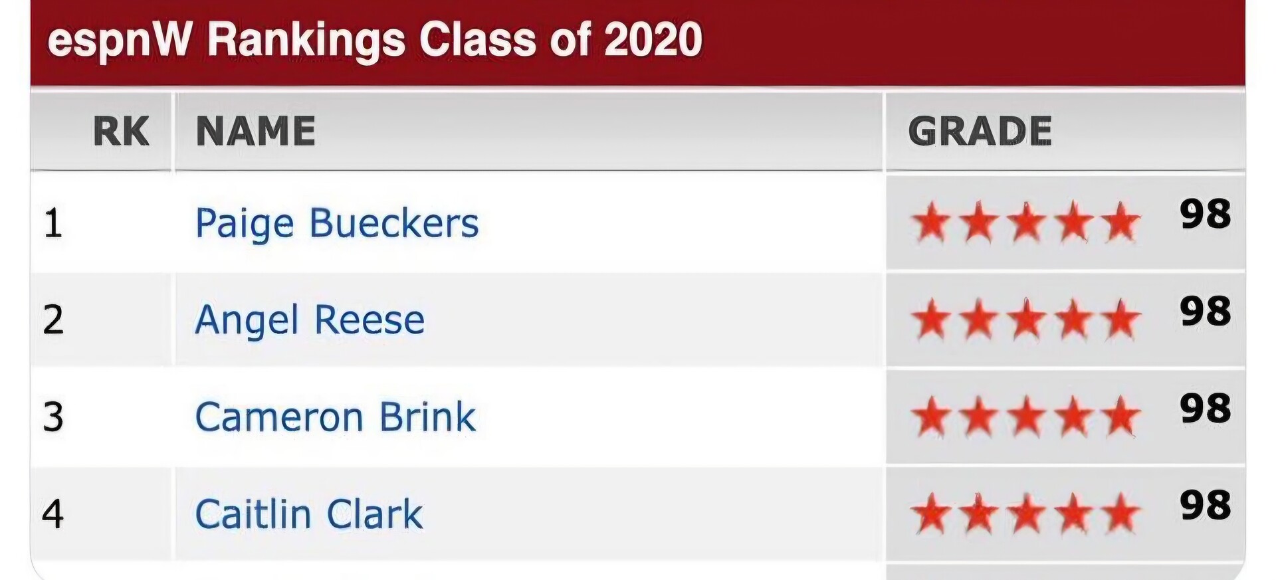Open Cameron Brink player link
1276x580 pixels.
(336, 417)
